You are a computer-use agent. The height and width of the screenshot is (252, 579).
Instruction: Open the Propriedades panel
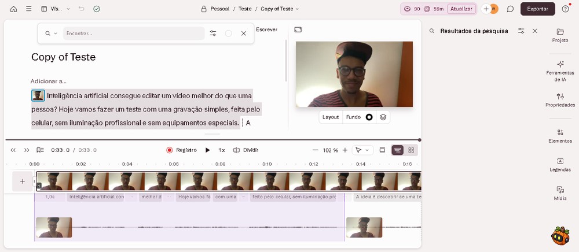[560, 100]
